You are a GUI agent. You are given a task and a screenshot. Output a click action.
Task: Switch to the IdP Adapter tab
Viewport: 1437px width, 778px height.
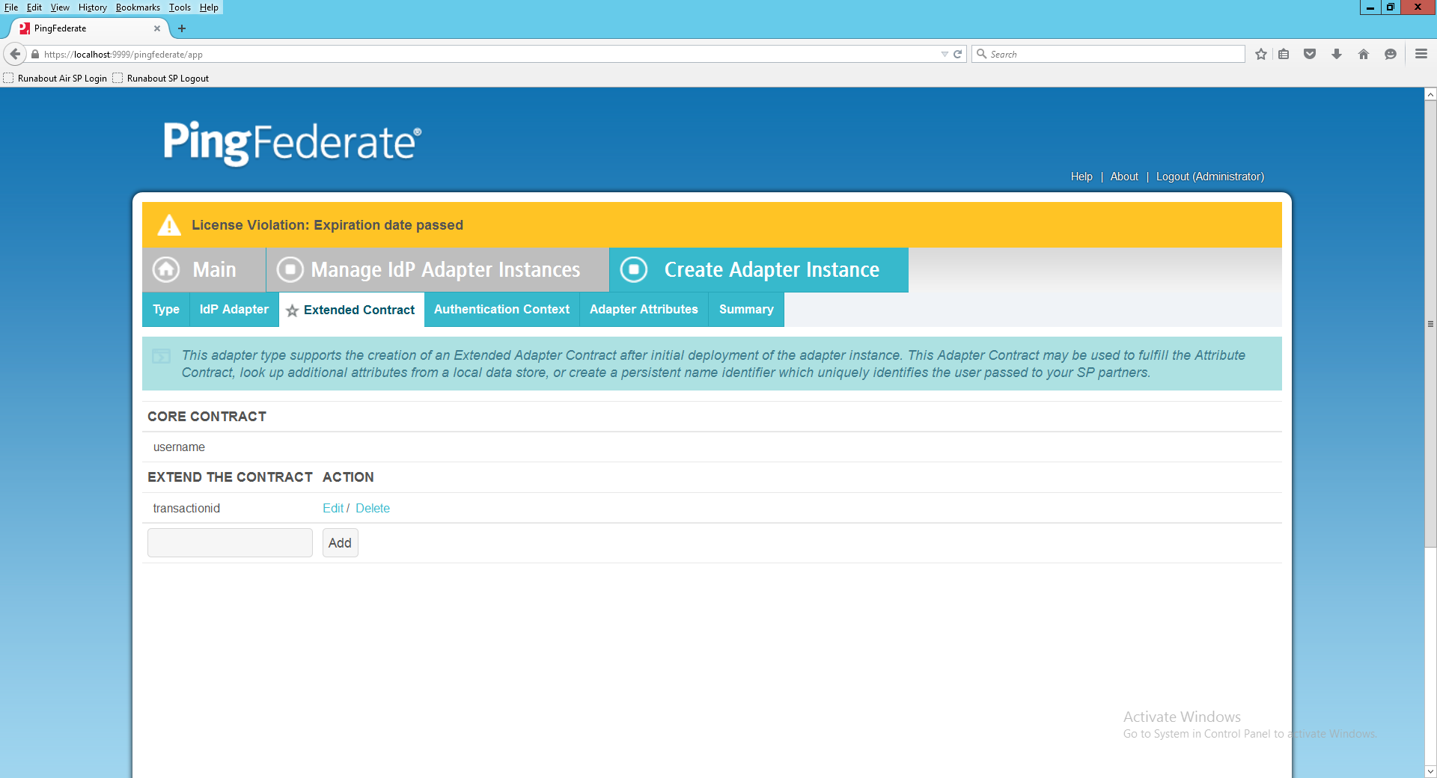[234, 310]
